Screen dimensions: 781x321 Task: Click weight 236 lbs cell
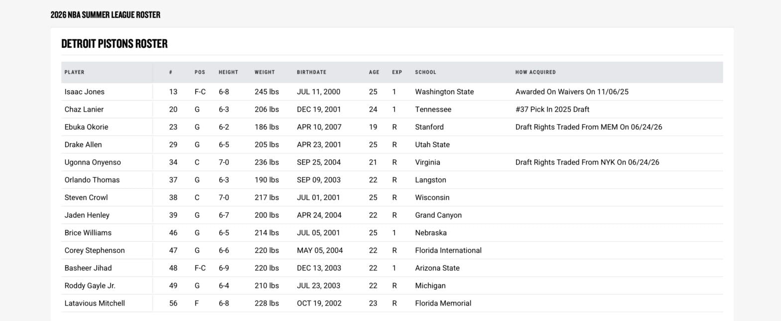click(266, 162)
